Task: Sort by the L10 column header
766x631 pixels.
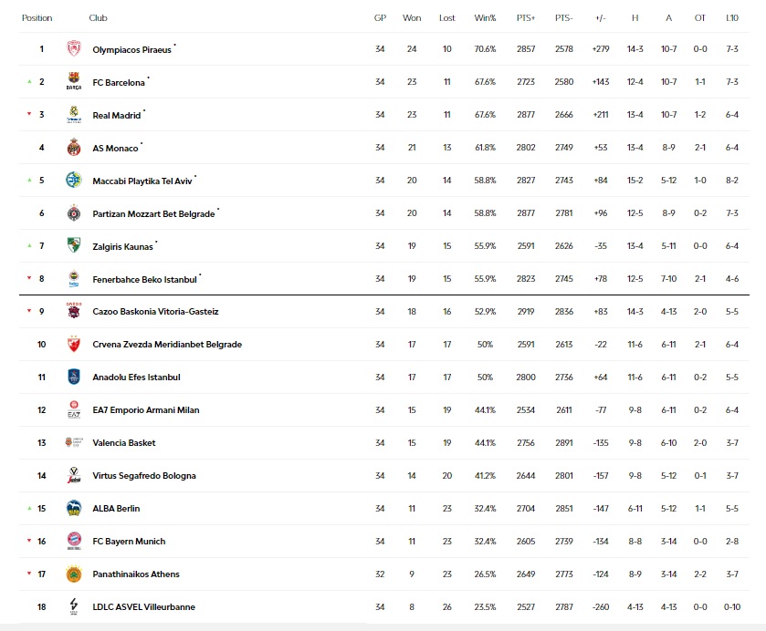Action: (x=732, y=18)
